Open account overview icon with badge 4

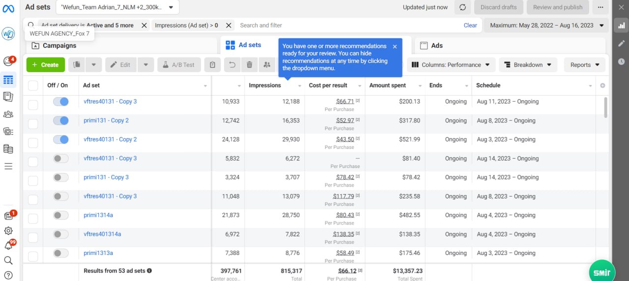[x=8, y=61]
